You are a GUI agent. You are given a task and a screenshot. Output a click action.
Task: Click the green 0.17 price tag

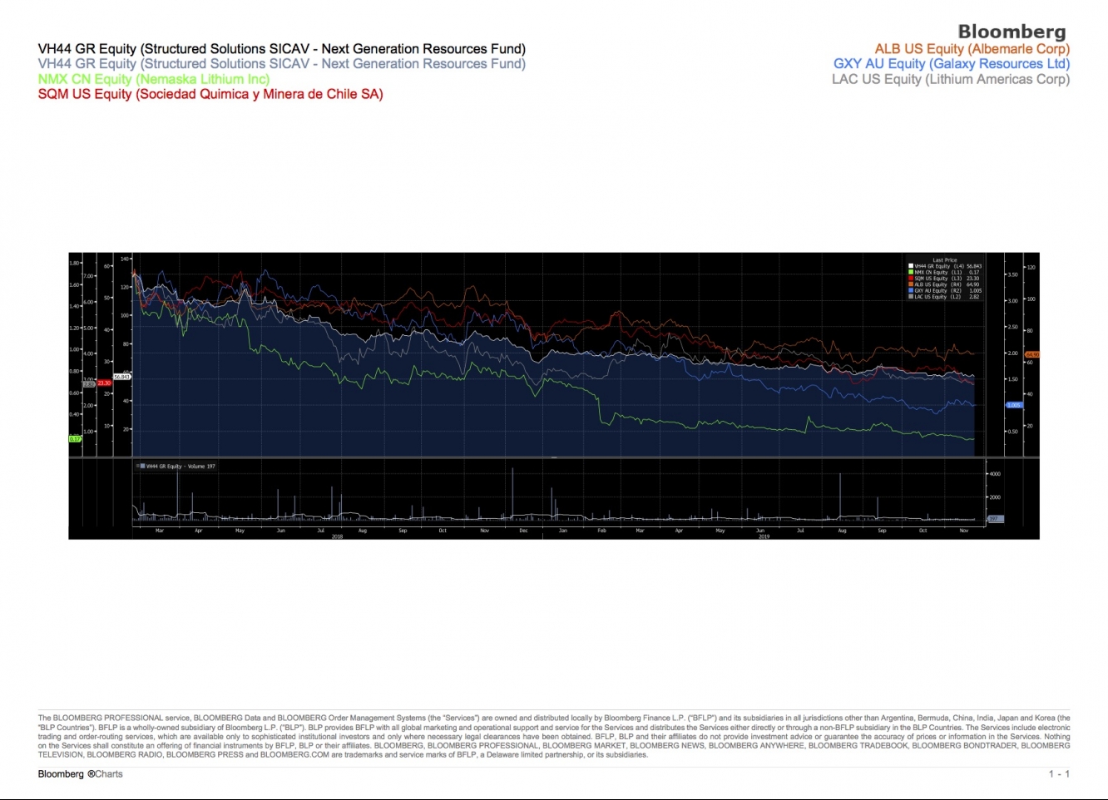(x=75, y=439)
